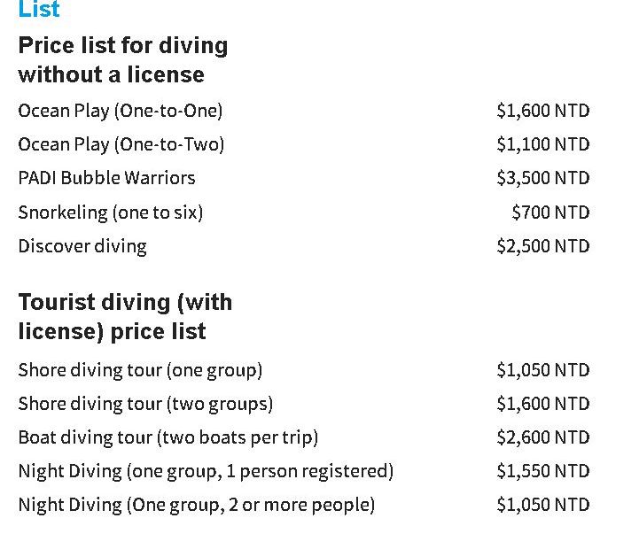Select the PADI Bubble Warriors entry
The width and height of the screenshot is (639, 549).
(x=106, y=178)
